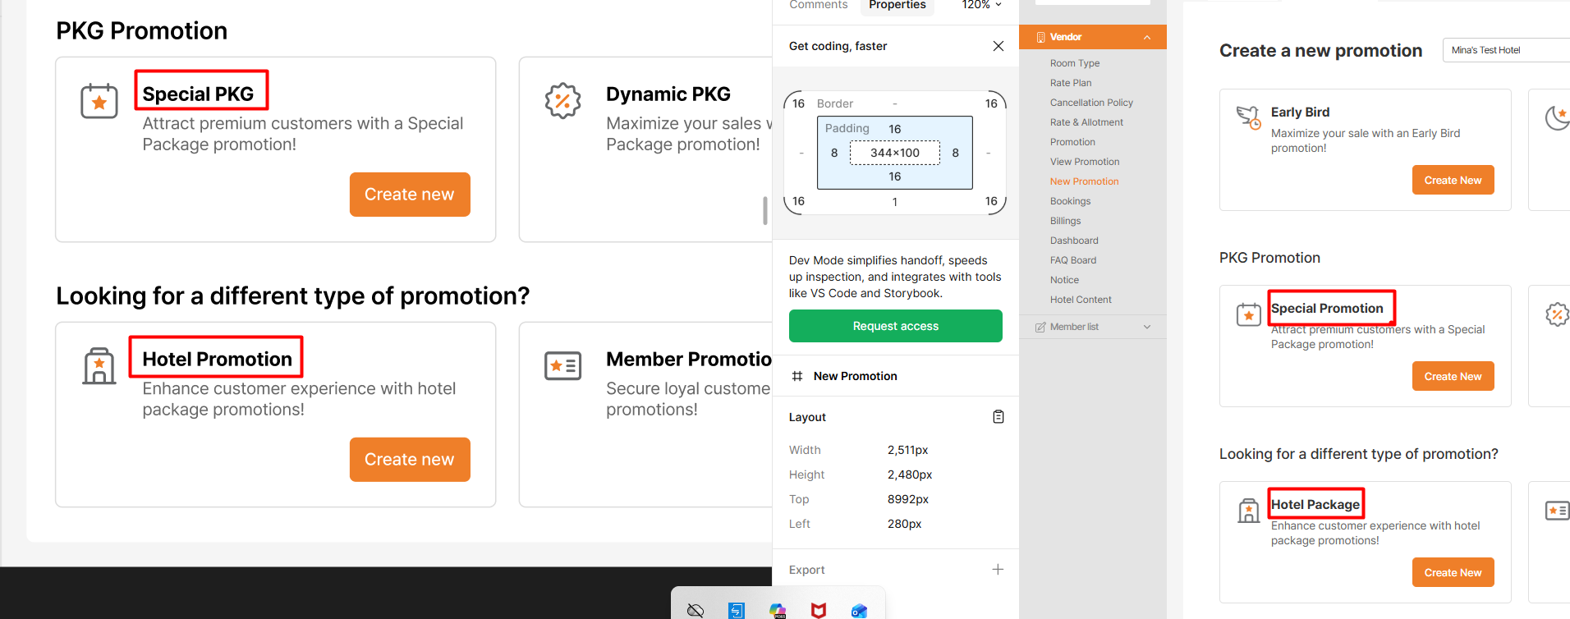Image resolution: width=1570 pixels, height=619 pixels.
Task: Click Create new under Special PKG
Action: point(410,195)
